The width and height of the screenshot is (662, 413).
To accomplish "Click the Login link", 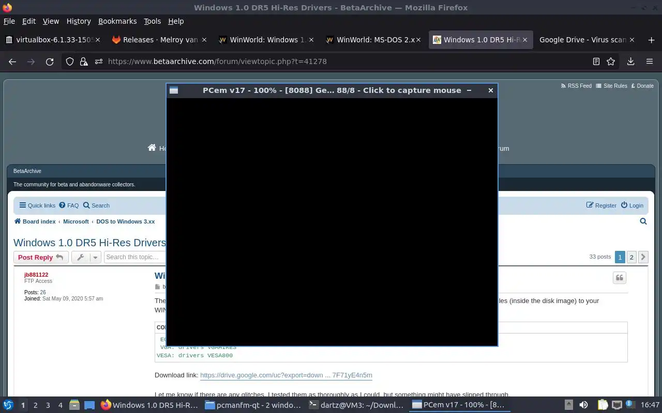I will point(632,205).
